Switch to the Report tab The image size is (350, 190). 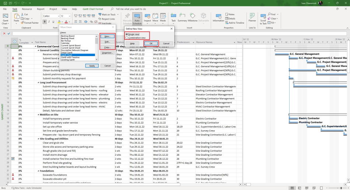click(x=41, y=9)
